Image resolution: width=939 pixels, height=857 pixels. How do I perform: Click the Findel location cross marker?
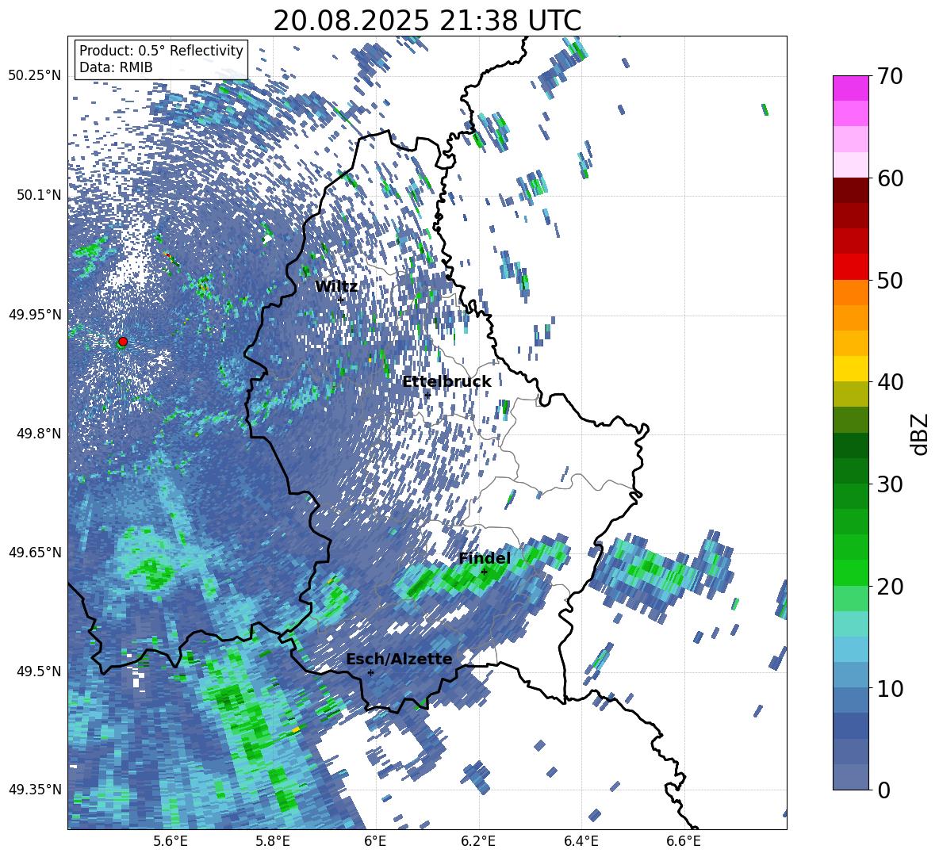[x=485, y=572]
